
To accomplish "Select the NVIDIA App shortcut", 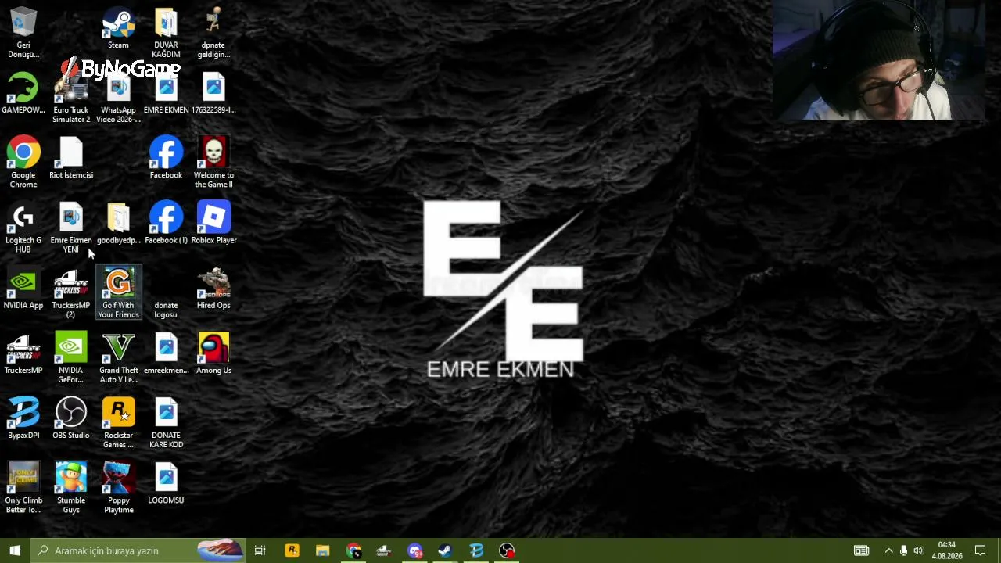I will click(23, 289).
